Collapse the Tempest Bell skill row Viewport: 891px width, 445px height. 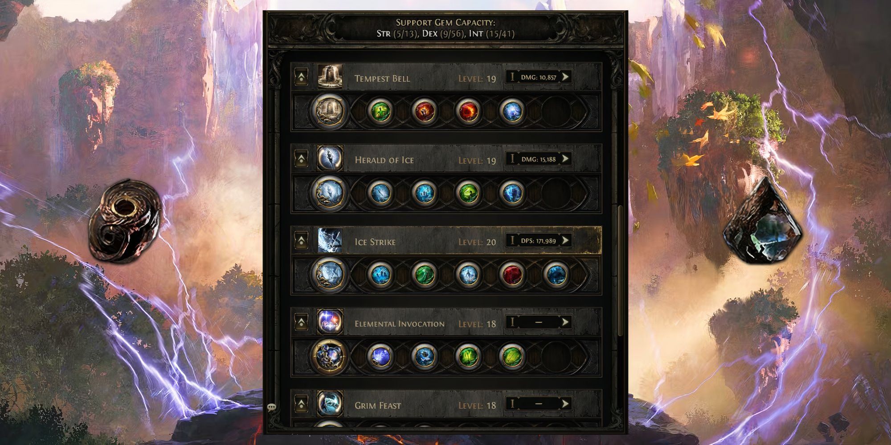(x=302, y=77)
